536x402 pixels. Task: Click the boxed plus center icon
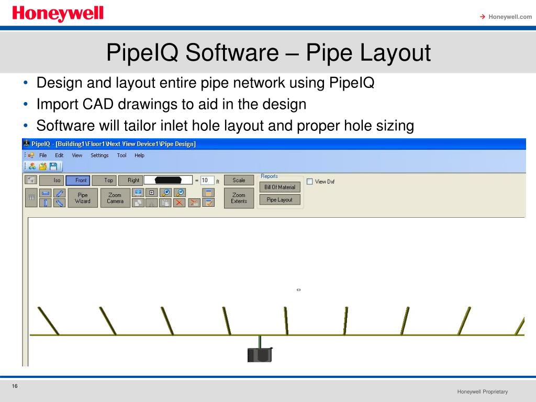(152, 193)
